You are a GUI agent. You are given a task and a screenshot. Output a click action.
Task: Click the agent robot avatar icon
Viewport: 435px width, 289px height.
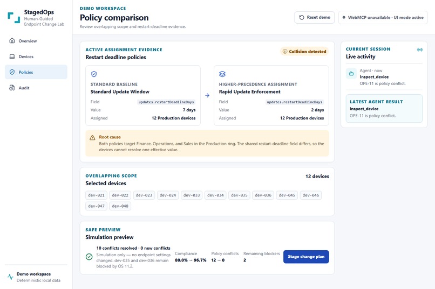click(351, 74)
